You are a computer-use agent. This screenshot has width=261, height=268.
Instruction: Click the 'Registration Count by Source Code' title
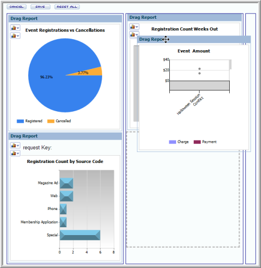coord(65,161)
